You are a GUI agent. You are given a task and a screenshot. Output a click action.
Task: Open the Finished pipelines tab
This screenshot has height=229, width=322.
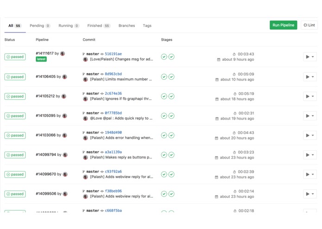click(99, 25)
